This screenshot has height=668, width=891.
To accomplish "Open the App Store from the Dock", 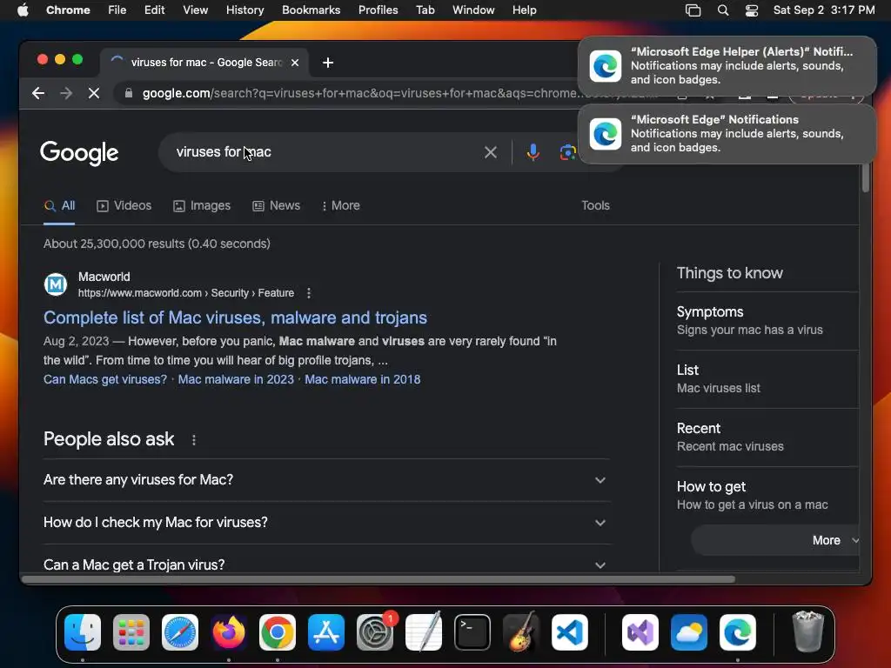I will (x=326, y=631).
